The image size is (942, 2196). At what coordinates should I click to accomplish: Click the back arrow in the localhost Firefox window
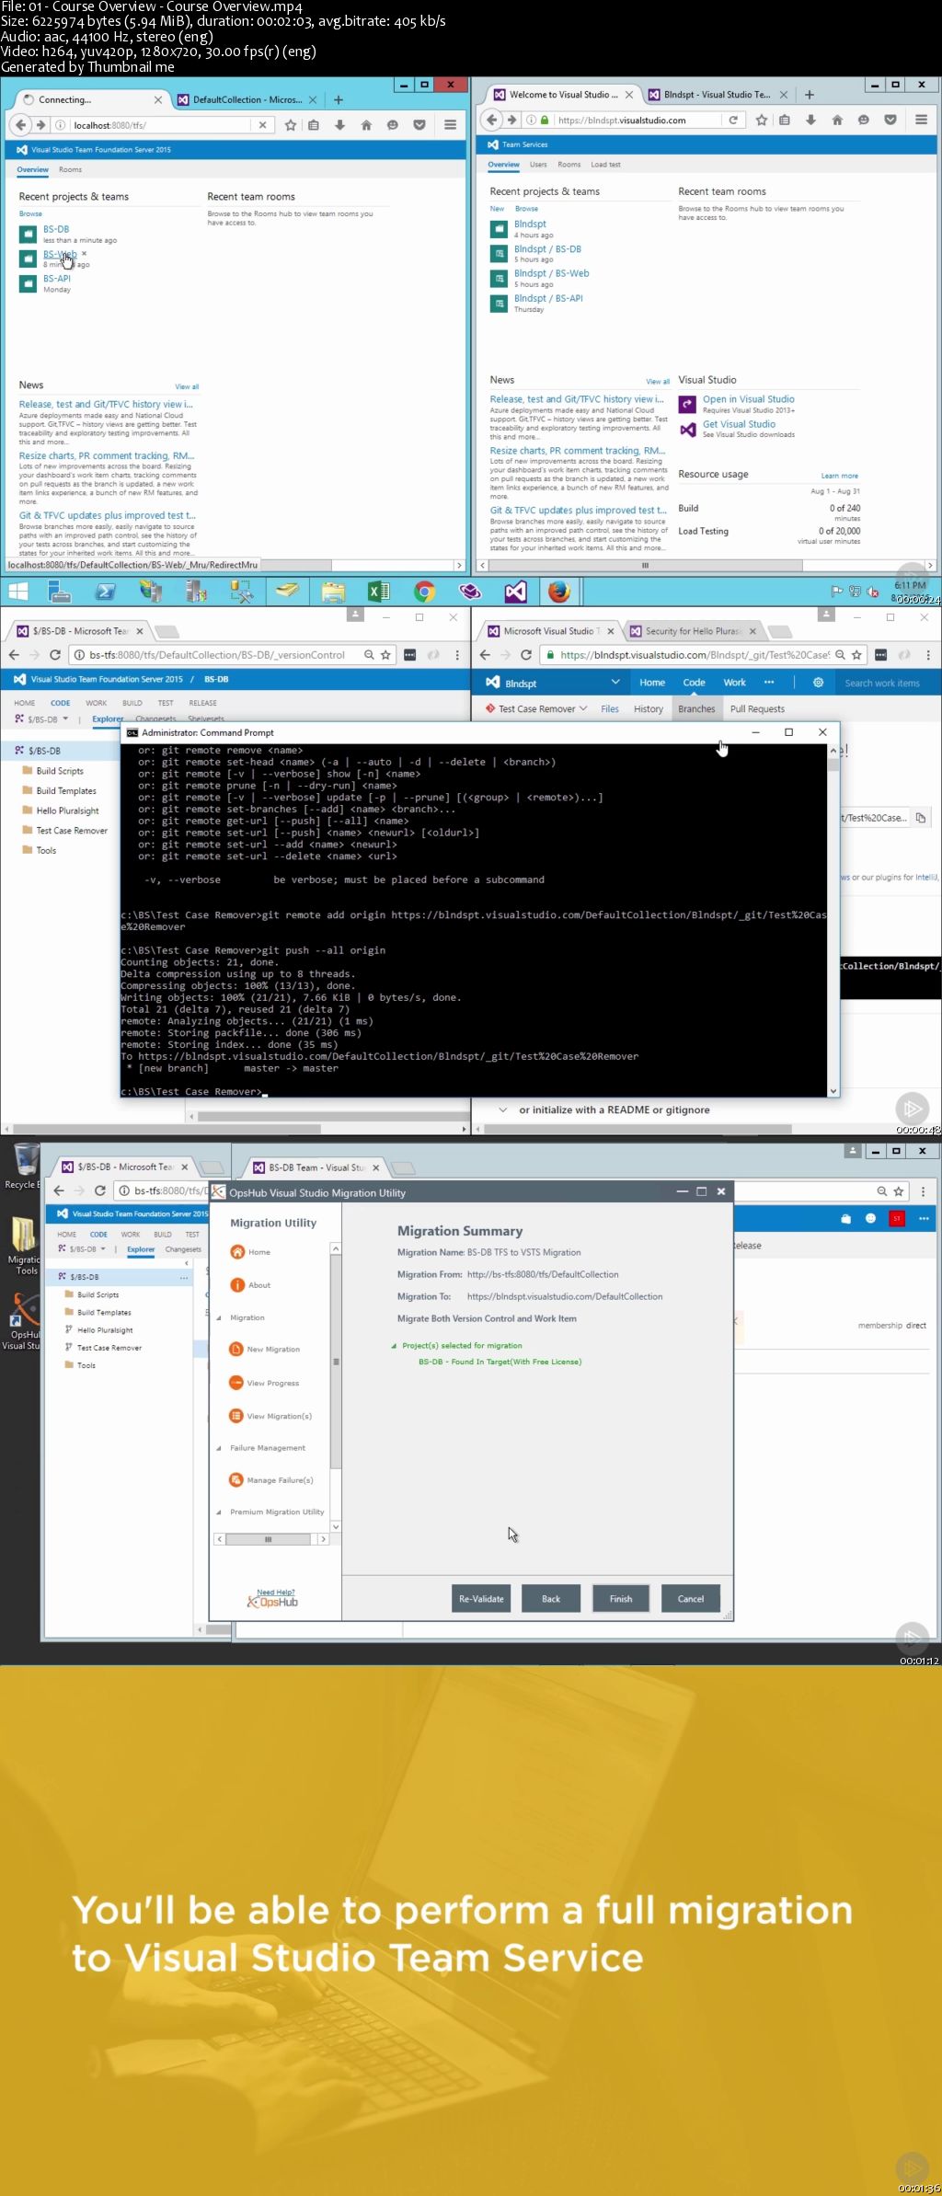[x=21, y=125]
